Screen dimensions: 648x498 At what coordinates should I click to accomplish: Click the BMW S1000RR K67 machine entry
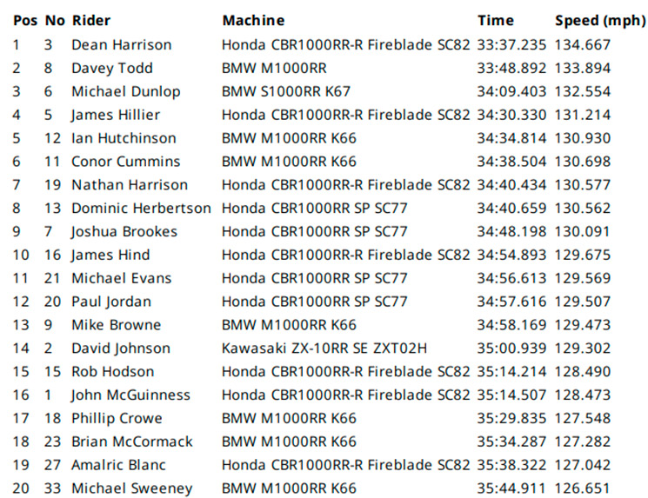286,91
